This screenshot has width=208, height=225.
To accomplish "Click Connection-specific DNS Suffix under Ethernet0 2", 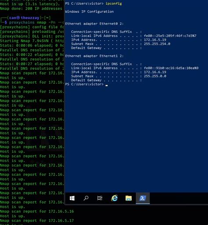I will (106, 32).
